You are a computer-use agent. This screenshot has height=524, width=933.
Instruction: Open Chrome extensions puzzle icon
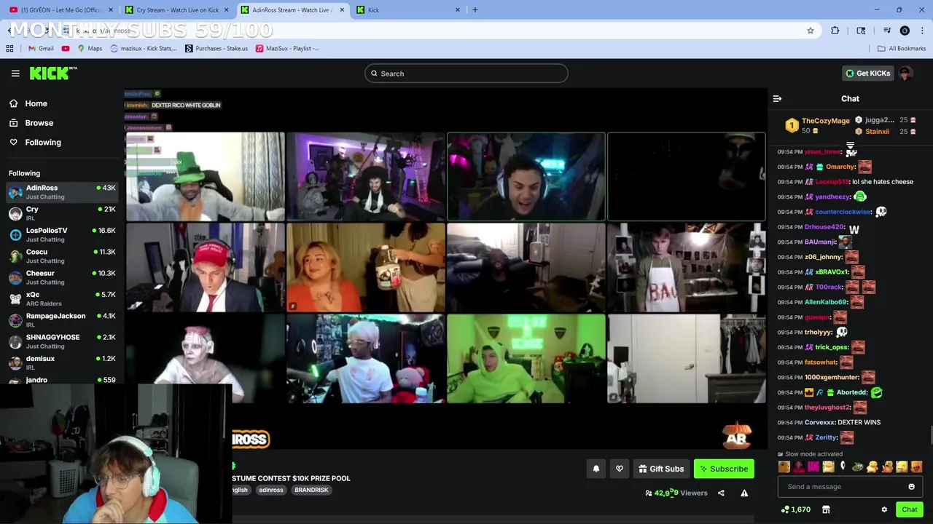tap(835, 31)
